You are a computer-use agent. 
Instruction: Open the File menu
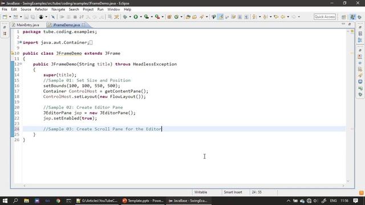(5, 9)
